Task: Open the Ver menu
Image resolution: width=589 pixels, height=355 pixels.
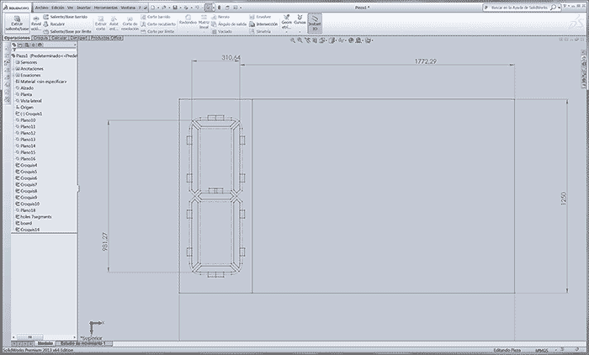Action: [x=70, y=8]
